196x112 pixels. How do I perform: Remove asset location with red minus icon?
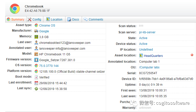[x=192, y=55]
